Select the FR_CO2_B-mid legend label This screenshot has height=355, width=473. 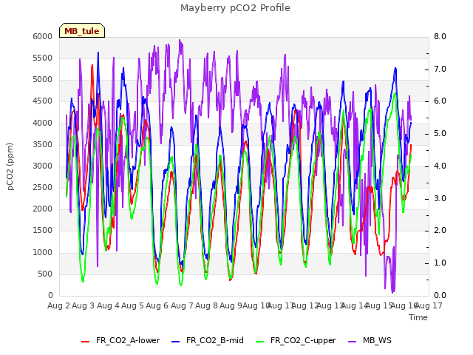pyautogui.click(x=215, y=340)
